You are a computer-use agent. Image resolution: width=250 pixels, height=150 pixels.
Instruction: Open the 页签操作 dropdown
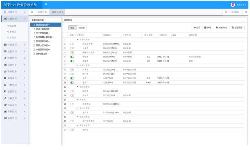pos(236,12)
